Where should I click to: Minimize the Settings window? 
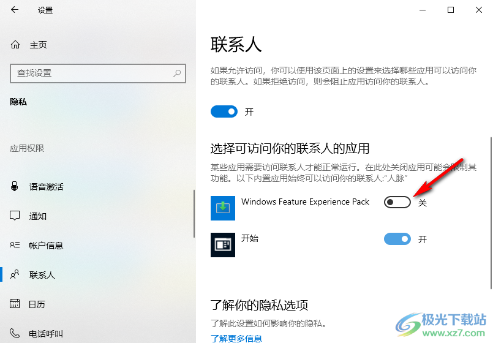tap(423, 10)
